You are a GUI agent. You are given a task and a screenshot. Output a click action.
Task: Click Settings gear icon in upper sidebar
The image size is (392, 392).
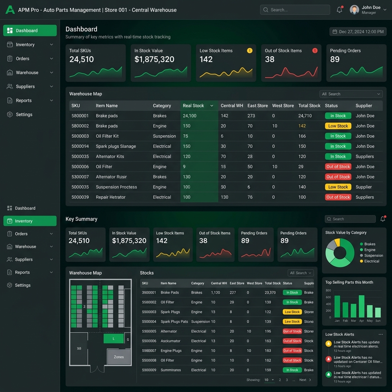[10, 114]
